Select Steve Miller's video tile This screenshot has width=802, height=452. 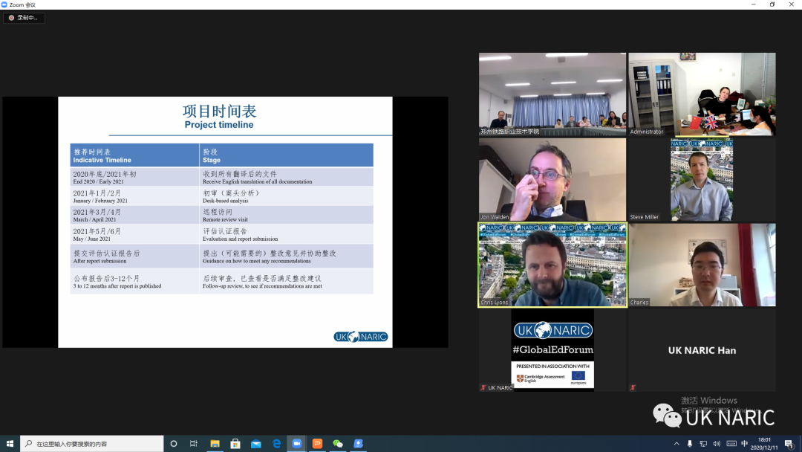coord(702,180)
